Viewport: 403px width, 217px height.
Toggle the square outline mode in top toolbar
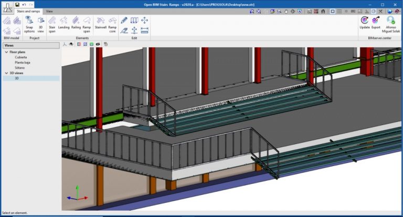point(333,12)
